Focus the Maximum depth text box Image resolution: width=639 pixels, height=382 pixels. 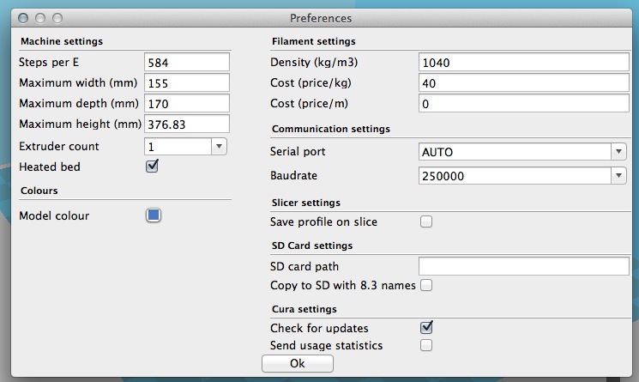186,103
